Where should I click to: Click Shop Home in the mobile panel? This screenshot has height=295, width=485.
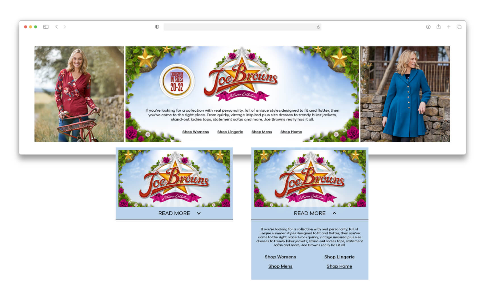pos(339,266)
